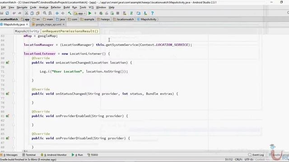
Task: Open the app run configuration dropdown
Action: (x=80, y=13)
